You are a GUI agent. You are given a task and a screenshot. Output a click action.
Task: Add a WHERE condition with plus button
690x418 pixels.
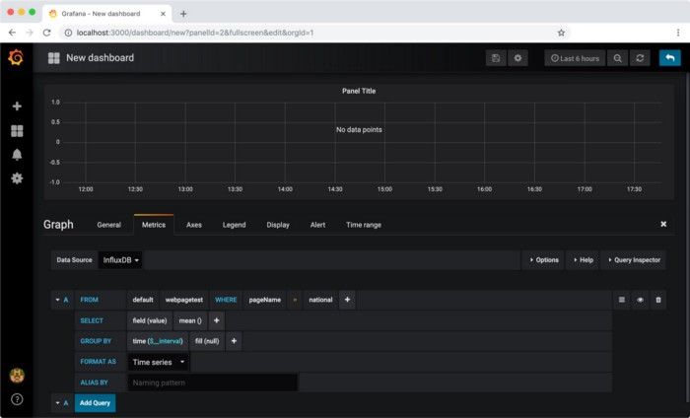point(347,300)
